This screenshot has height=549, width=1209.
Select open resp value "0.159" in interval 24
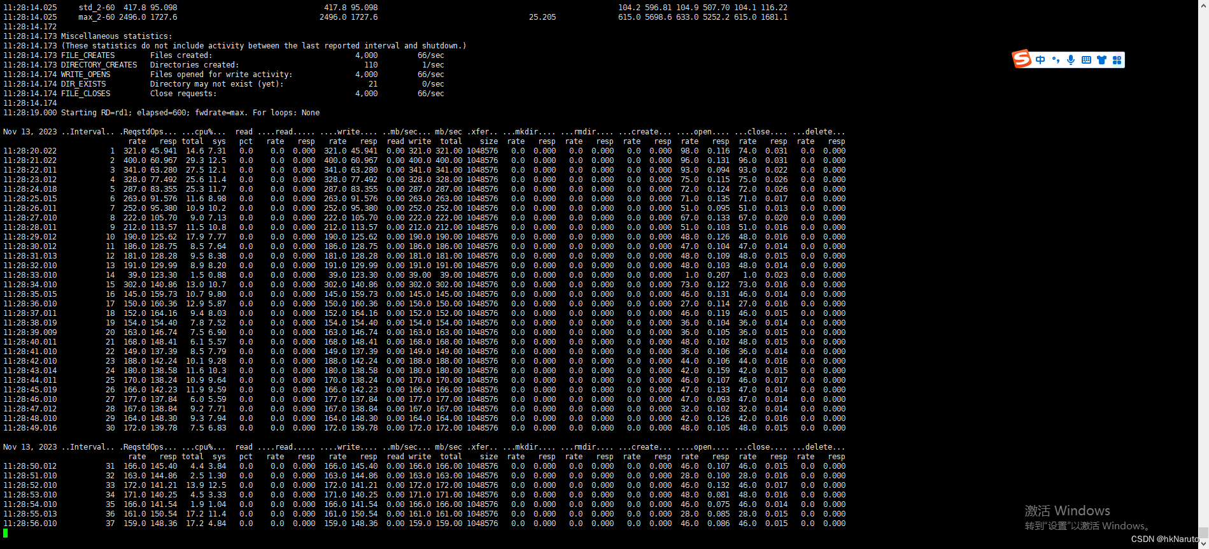tap(719, 371)
